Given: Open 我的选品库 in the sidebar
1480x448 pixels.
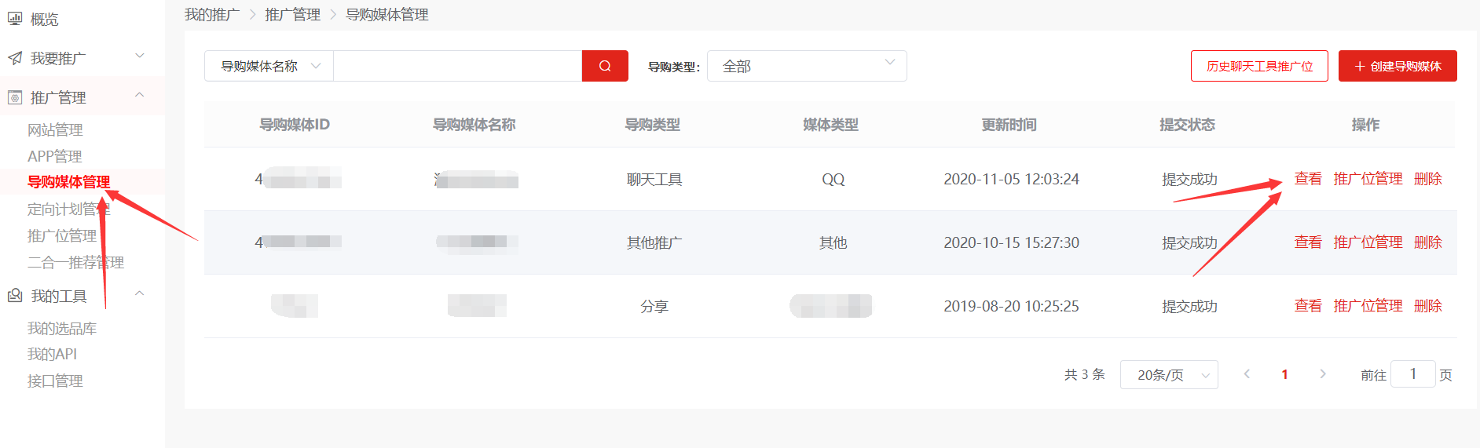Looking at the screenshot, I should tap(62, 329).
